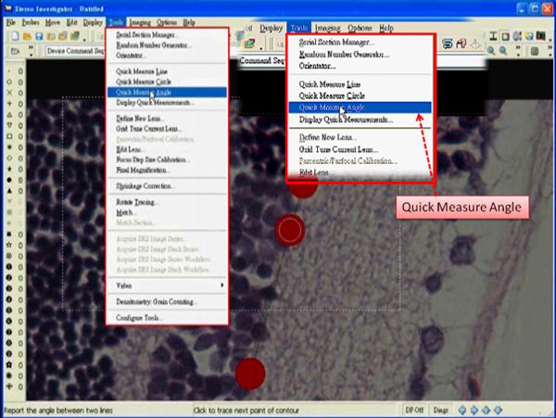Click the red circle marker with white ring
556x418 pixels.
click(x=291, y=229)
